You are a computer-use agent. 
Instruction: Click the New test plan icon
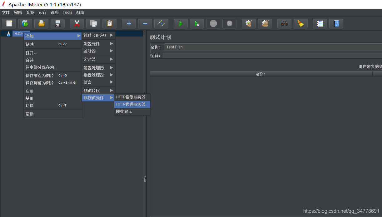(9, 23)
